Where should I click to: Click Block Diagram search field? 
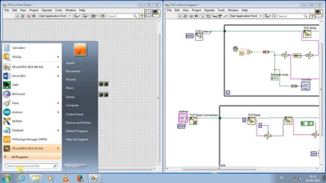click(292, 16)
